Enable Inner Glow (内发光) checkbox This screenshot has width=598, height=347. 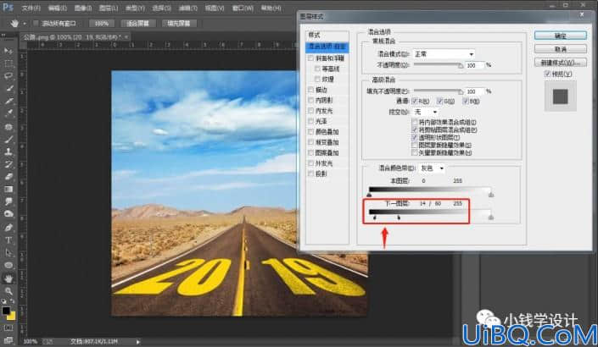pos(310,111)
